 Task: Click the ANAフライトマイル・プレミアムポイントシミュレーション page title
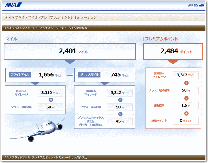pyautogui.click(x=50, y=17)
